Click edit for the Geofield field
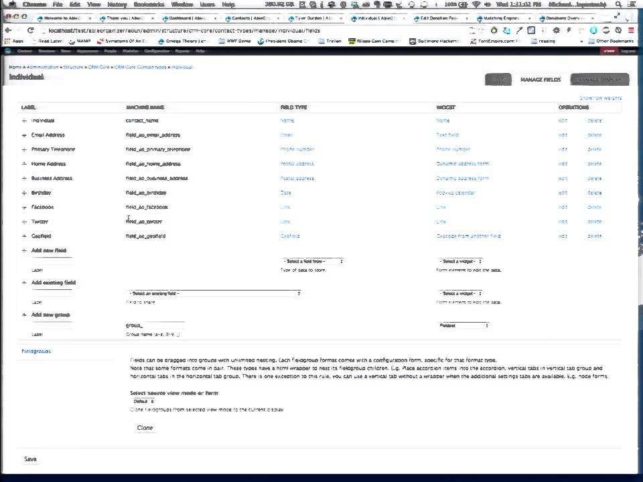Viewport: 643px width, 482px height. pyautogui.click(x=563, y=236)
